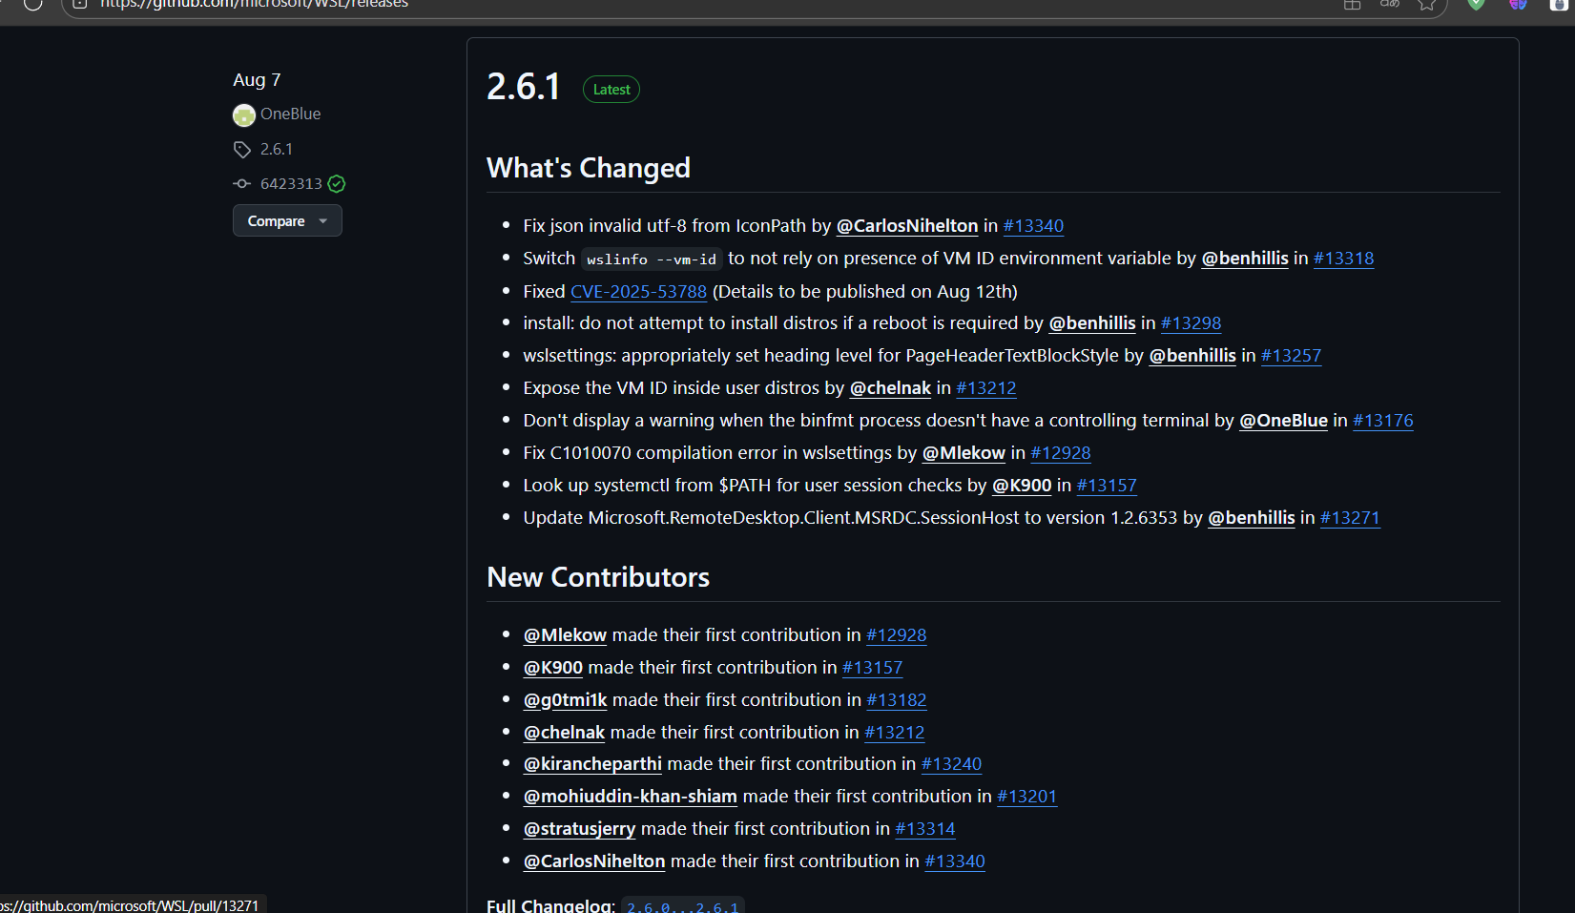
Task: Click the green verified commit badge
Action: pyautogui.click(x=337, y=184)
